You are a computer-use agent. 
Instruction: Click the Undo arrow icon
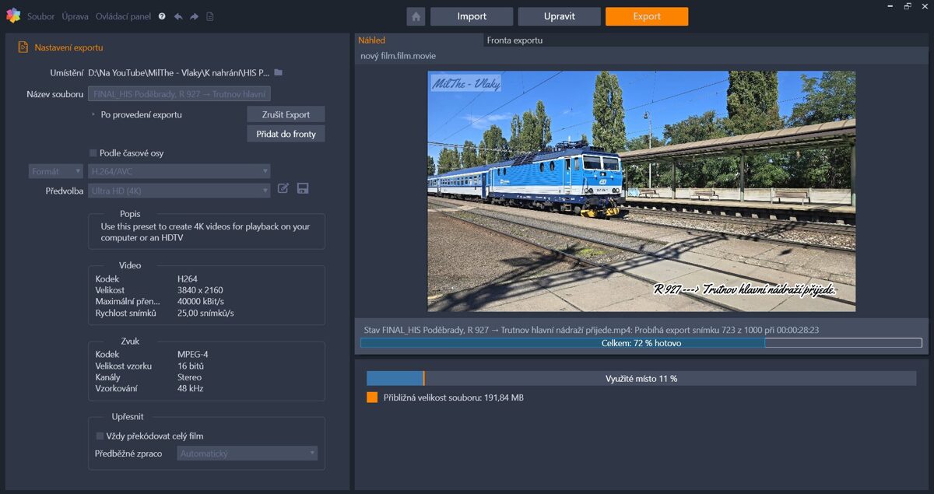coord(180,16)
